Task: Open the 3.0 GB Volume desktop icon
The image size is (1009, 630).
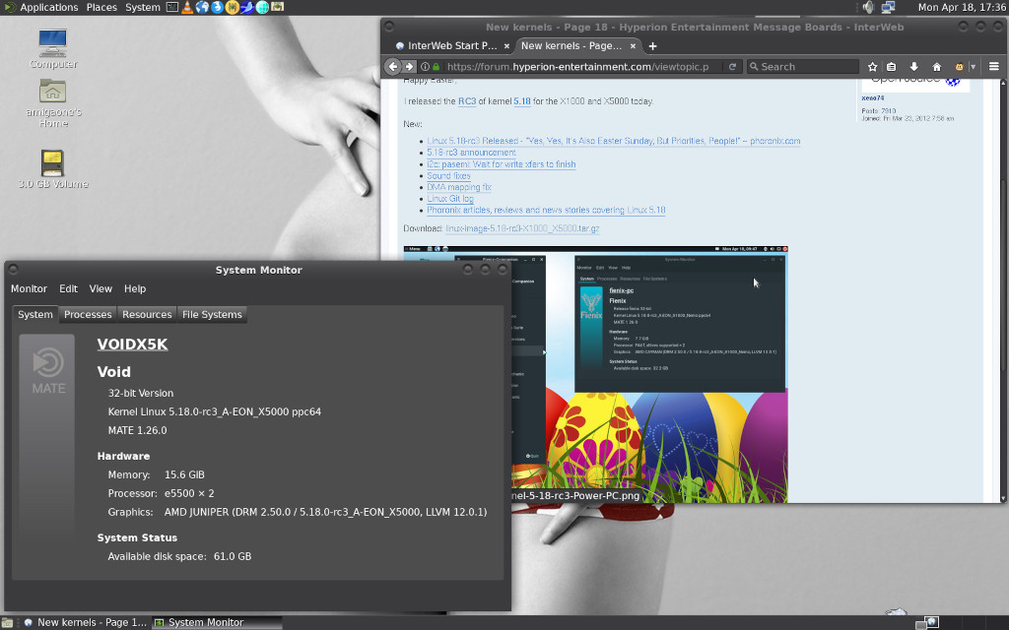Action: pos(53,169)
